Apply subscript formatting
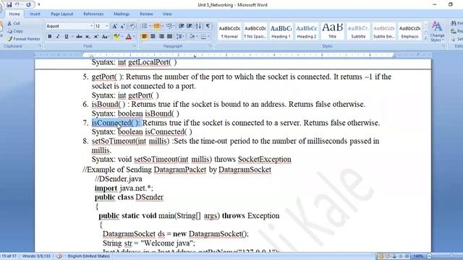 [88, 37]
